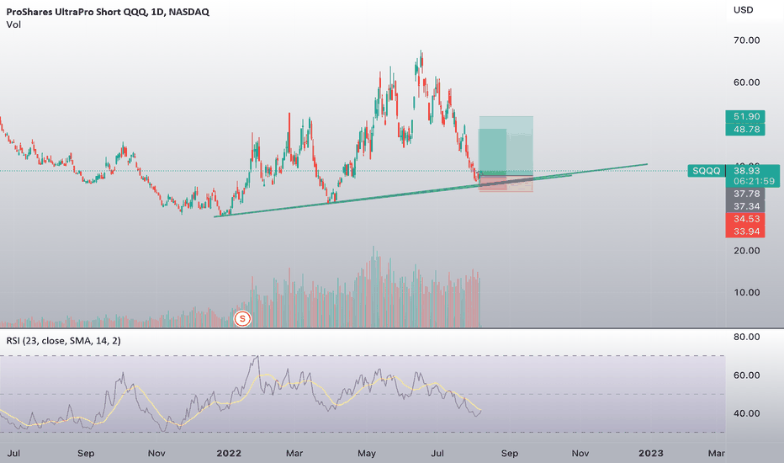Click the 37.78 gray entry price label
Viewport: 784px width, 463px height.
(x=745, y=194)
